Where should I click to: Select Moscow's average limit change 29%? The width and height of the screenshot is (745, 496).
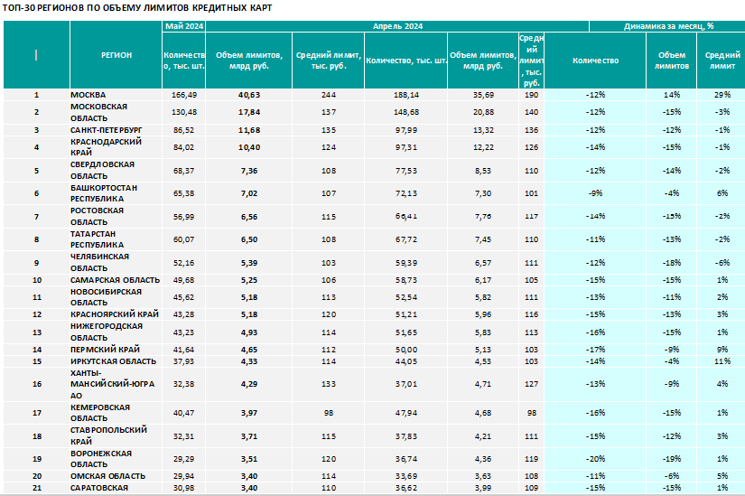click(x=722, y=95)
